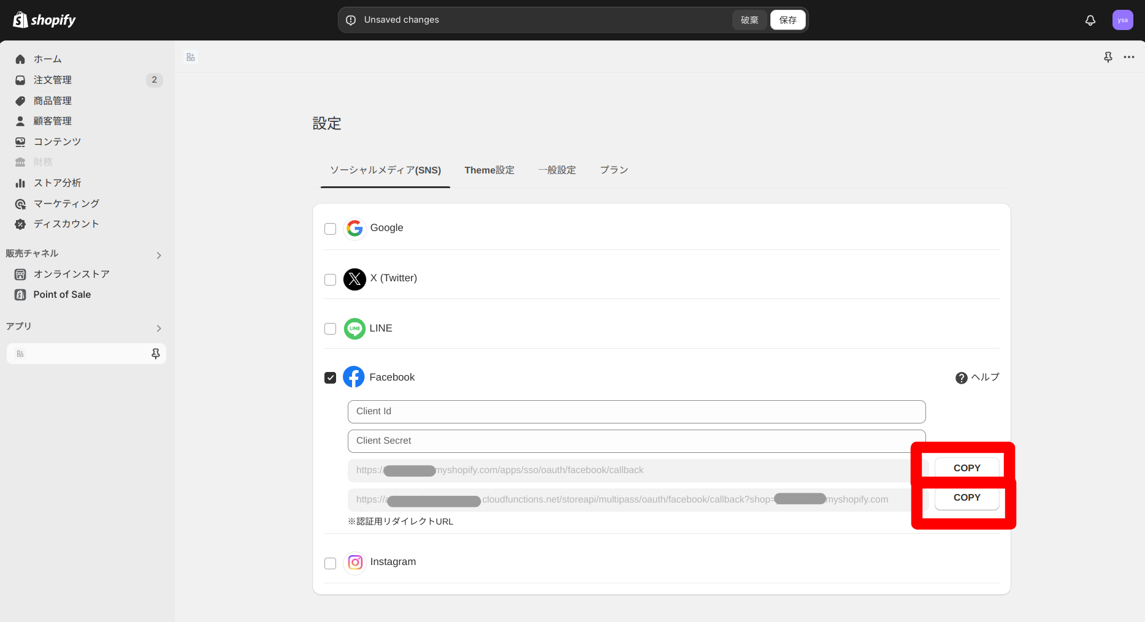The width and height of the screenshot is (1145, 622).
Task: Click the Unsaved changes label
Action: pyautogui.click(x=402, y=20)
